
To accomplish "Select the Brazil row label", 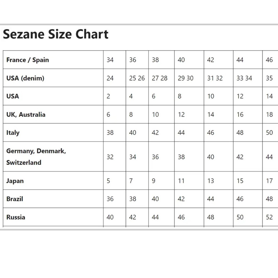I will point(15,199).
